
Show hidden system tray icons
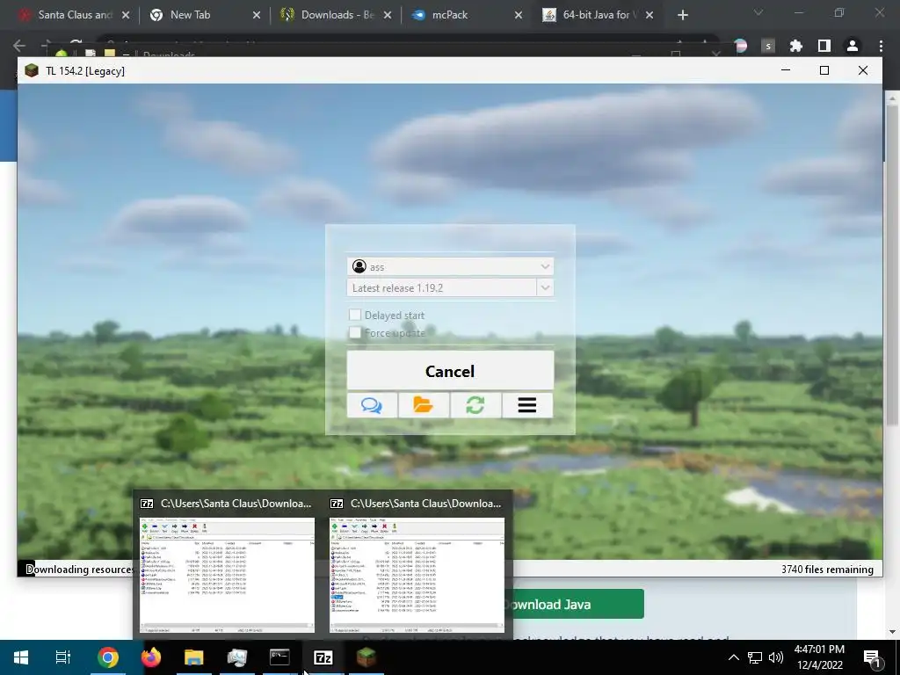[734, 657]
